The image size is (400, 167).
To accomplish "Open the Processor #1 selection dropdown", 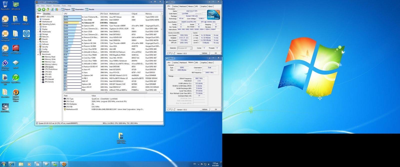I will 185,48.
